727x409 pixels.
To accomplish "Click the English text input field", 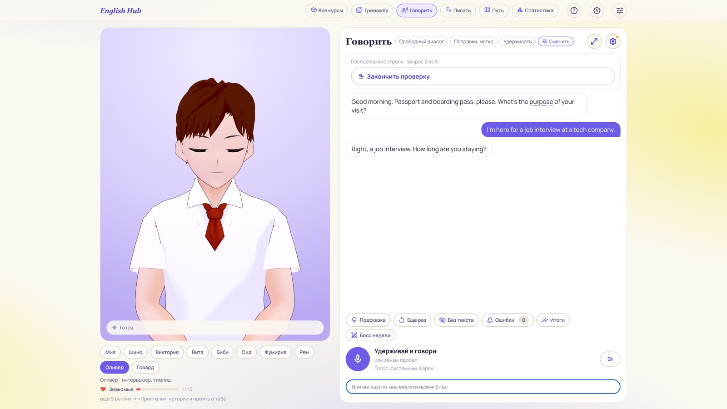I will point(483,387).
